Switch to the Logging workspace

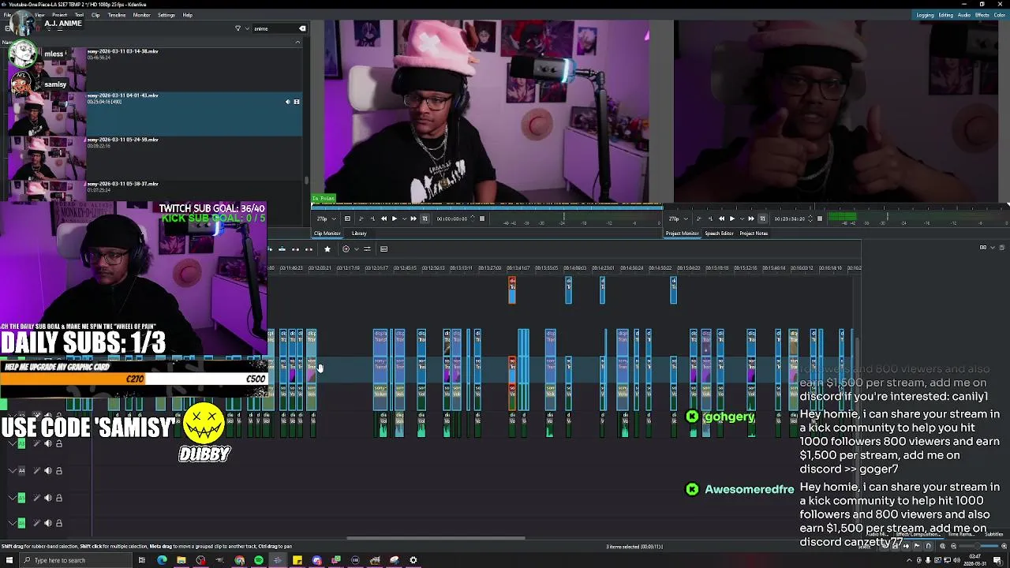point(925,15)
